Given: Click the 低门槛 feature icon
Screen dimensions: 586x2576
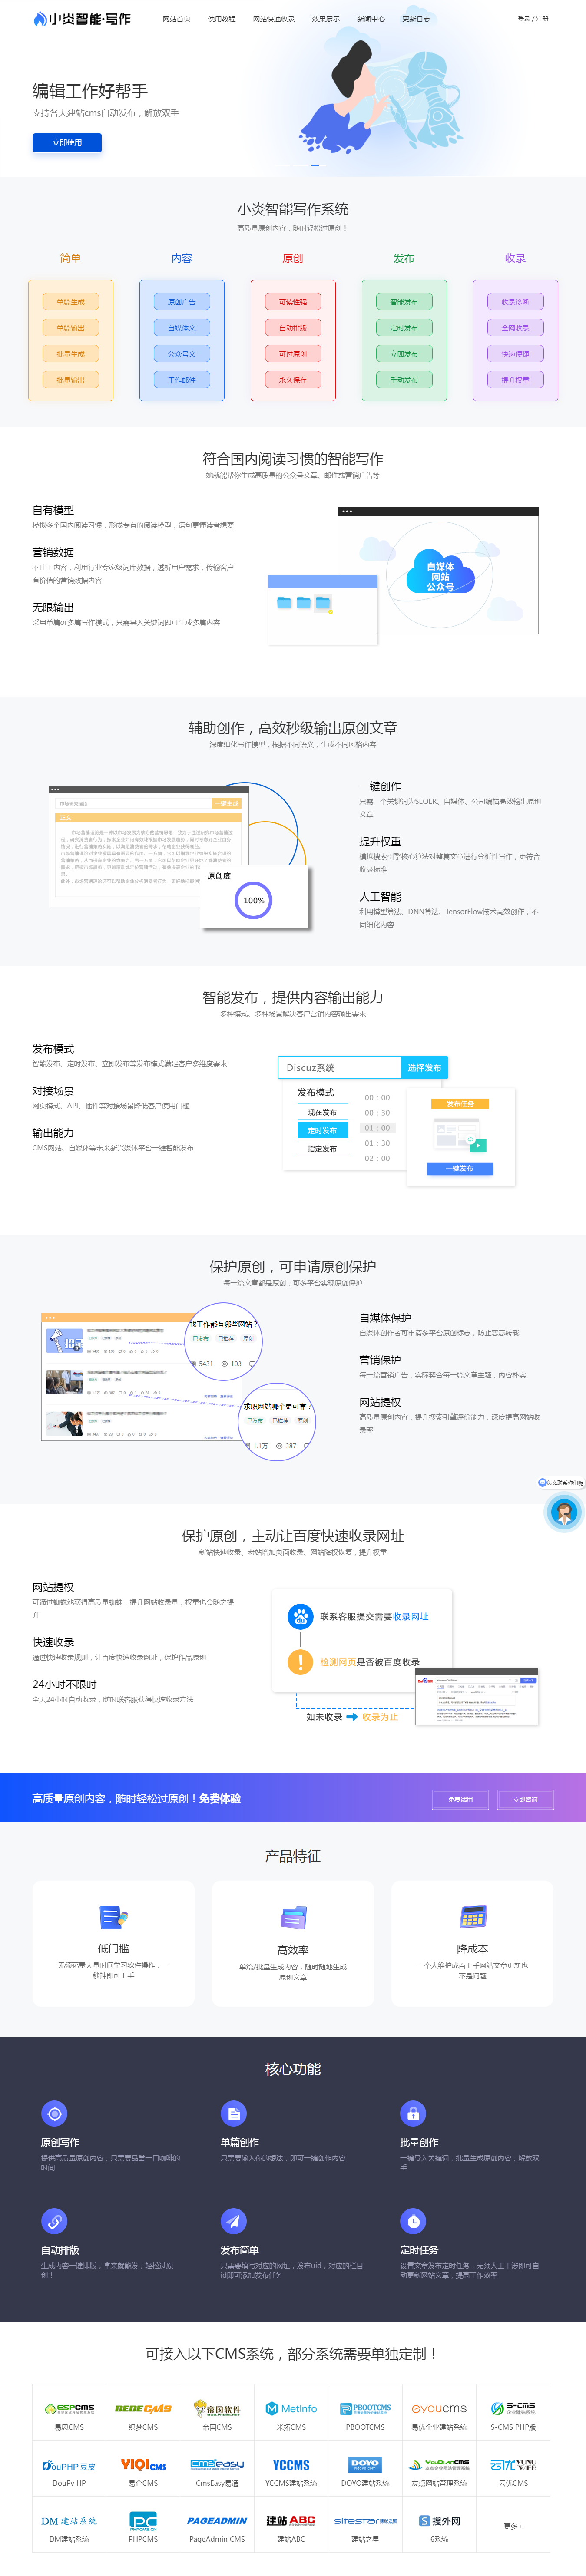Looking at the screenshot, I should coord(113,1917).
